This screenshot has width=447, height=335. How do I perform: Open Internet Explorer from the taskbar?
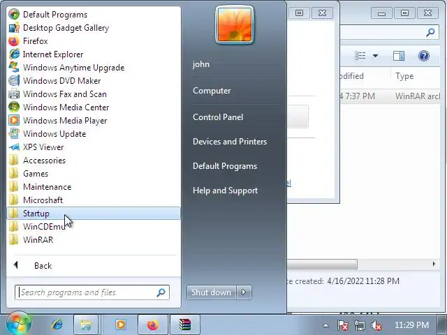coord(57,325)
